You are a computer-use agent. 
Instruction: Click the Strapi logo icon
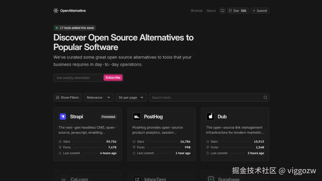pyautogui.click(x=63, y=117)
